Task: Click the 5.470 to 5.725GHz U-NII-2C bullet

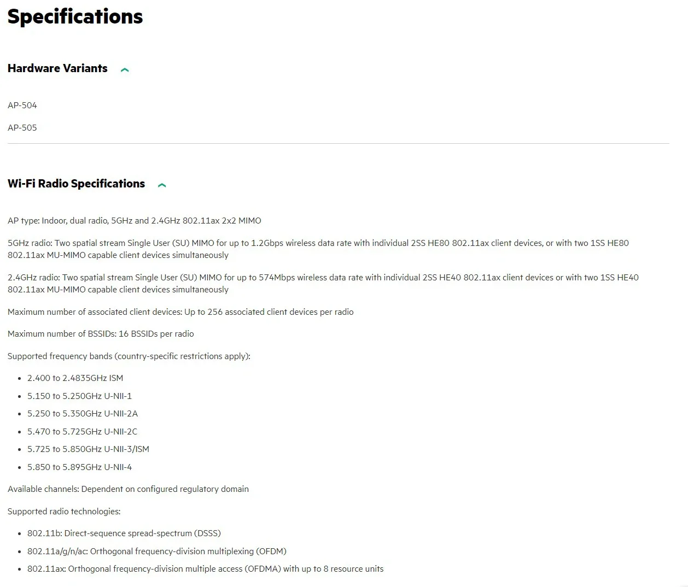Action: [x=83, y=432]
